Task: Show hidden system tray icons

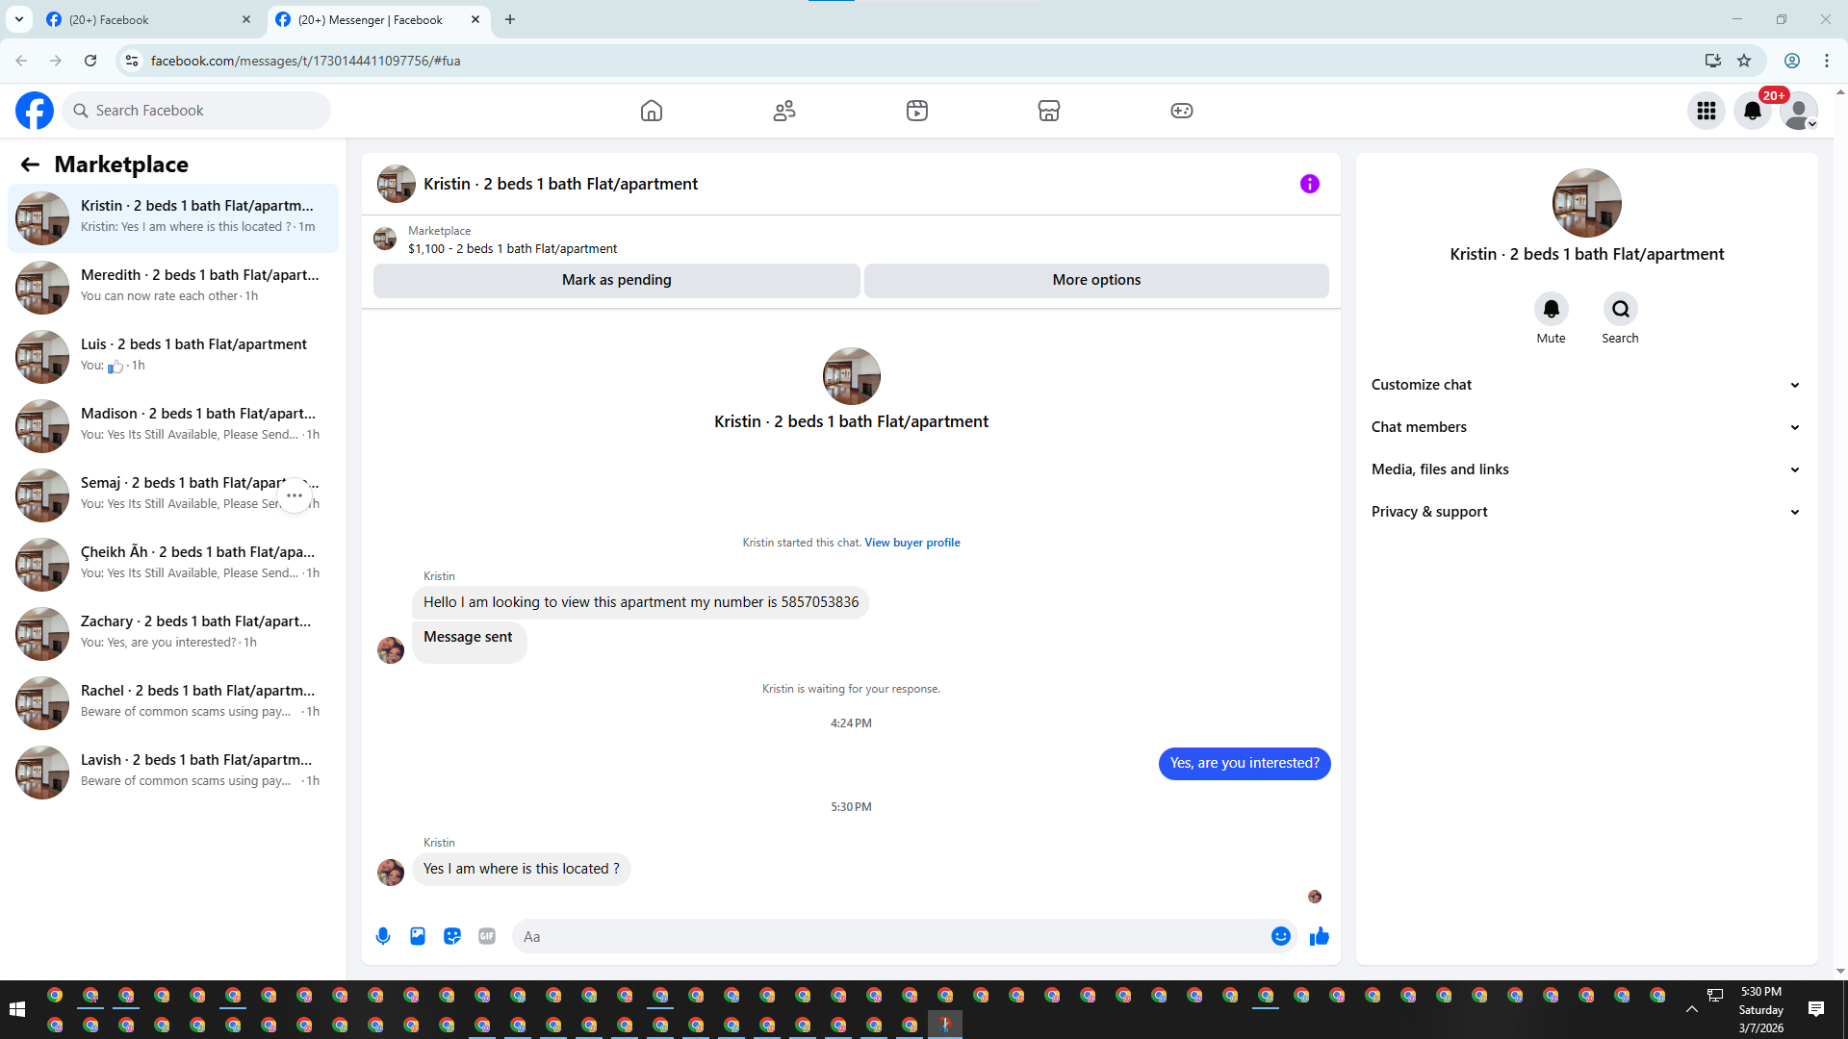Action: click(1692, 1009)
